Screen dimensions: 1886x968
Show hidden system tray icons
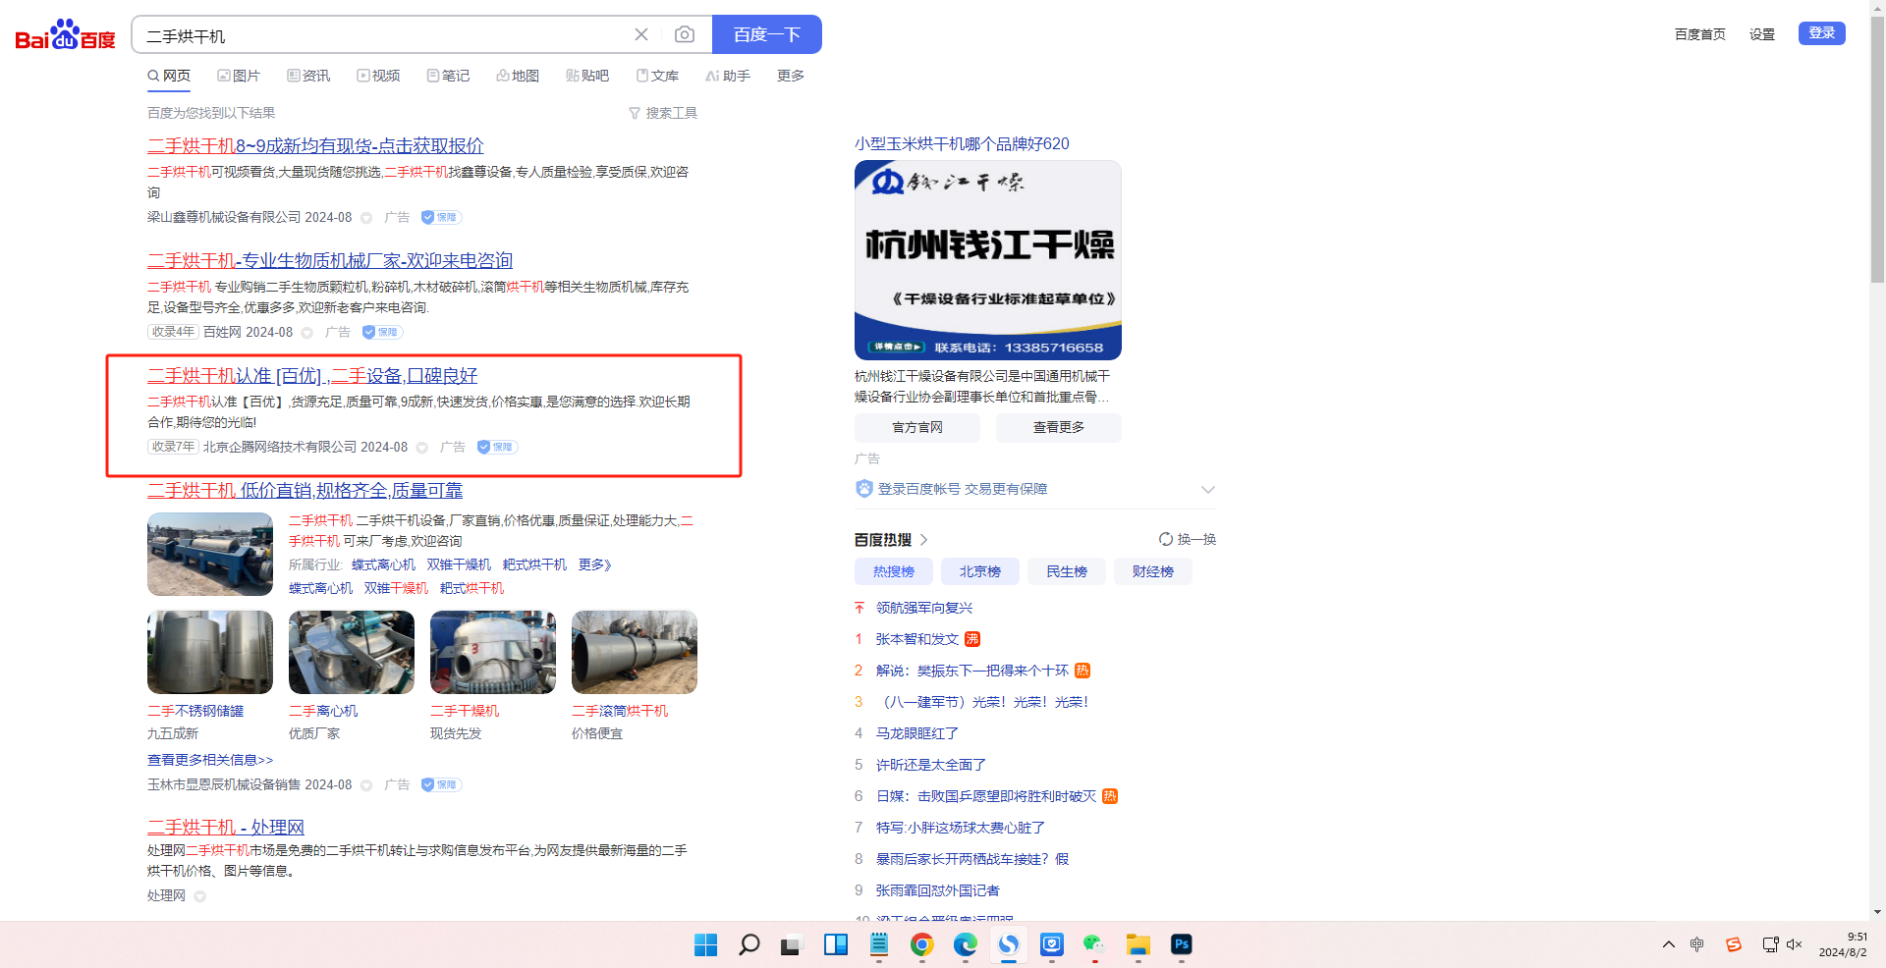coord(1669,944)
